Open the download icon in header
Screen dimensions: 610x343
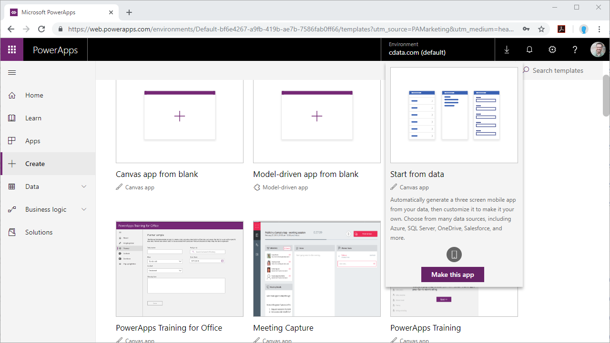point(507,49)
